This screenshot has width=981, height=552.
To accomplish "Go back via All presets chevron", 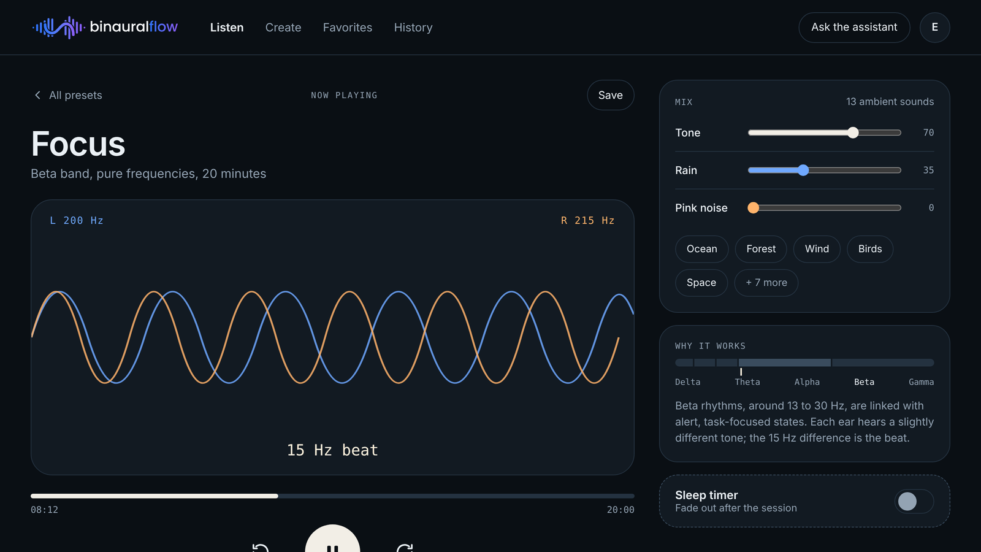I will [x=38, y=95].
